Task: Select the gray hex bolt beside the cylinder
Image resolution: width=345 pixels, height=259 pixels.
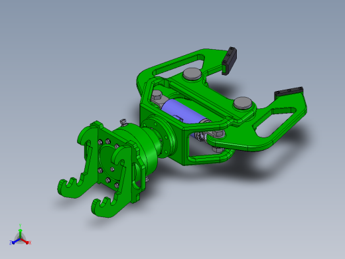Action: pyautogui.click(x=157, y=96)
